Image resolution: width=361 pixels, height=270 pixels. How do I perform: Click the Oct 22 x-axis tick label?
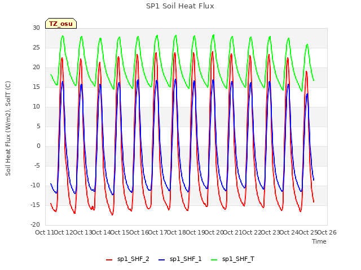[252, 232]
